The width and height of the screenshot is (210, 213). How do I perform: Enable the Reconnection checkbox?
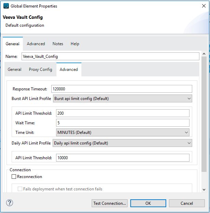point(14,177)
